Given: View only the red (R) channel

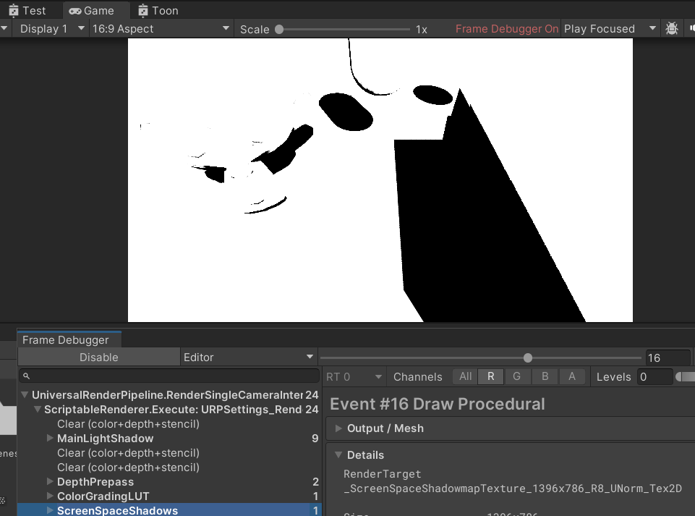Looking at the screenshot, I should (491, 376).
